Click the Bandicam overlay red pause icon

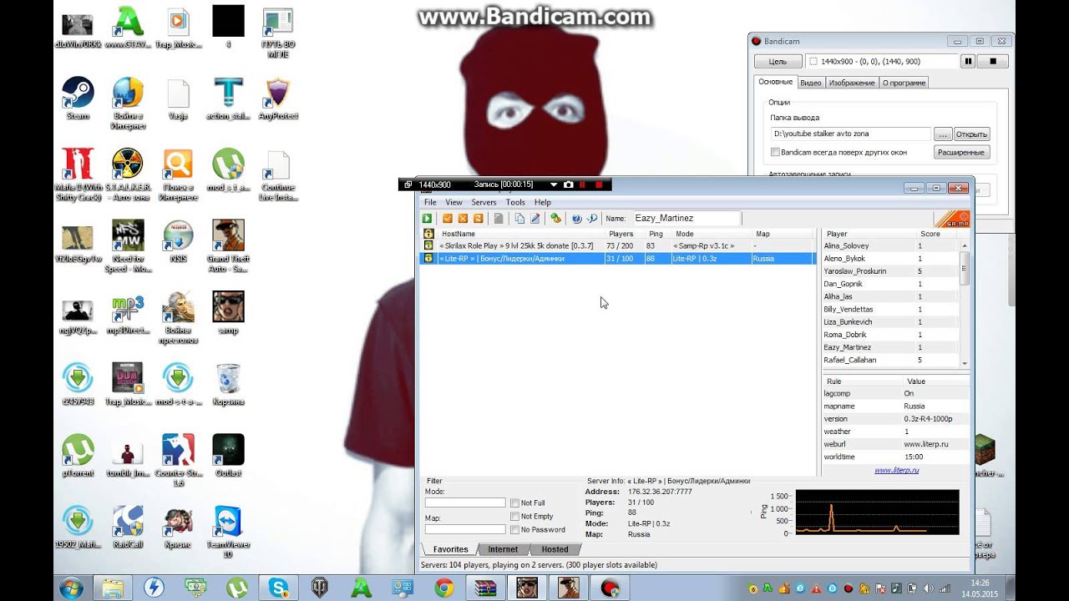tap(583, 184)
